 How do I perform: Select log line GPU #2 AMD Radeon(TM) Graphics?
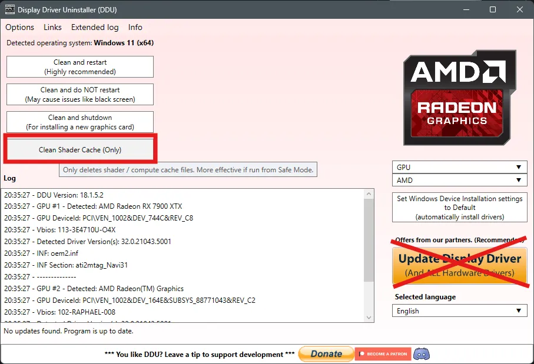click(94, 289)
